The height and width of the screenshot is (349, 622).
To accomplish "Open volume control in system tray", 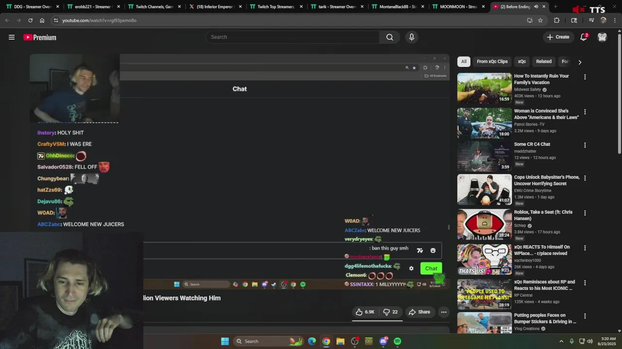I will point(590,341).
